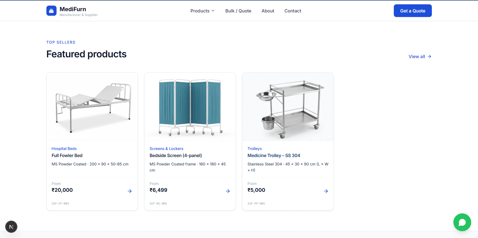Open the Screens & Lockers category link
Viewport: 478px width, 238px height.
(166, 149)
